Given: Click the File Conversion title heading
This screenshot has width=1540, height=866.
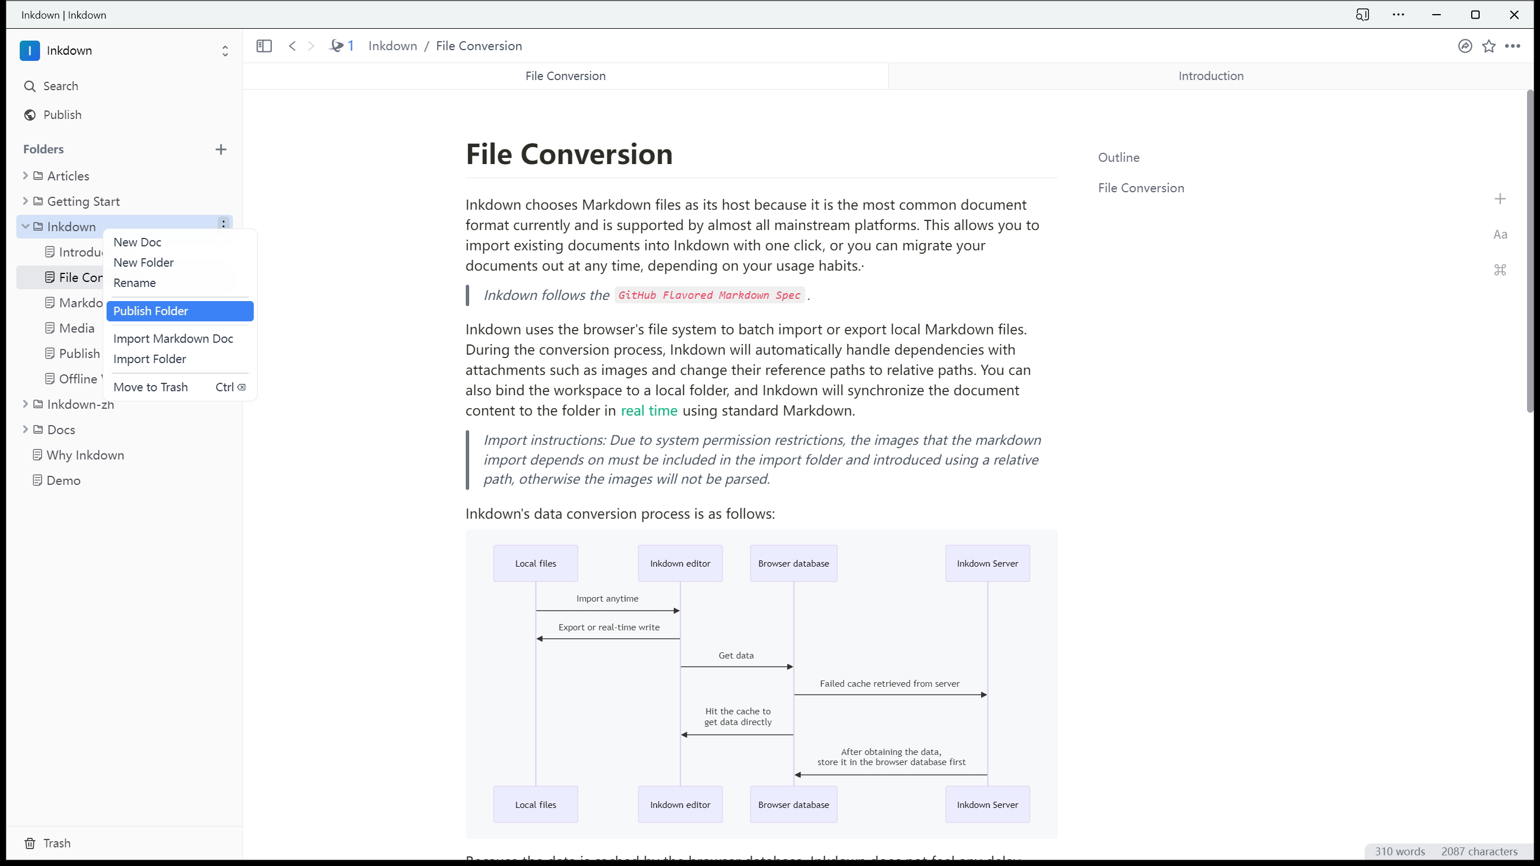Looking at the screenshot, I should 569,154.
